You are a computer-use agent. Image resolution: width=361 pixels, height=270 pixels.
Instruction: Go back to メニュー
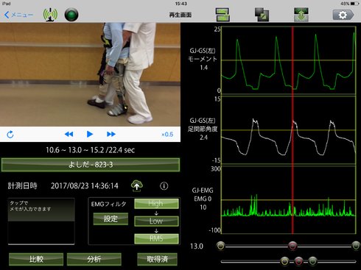(x=18, y=15)
